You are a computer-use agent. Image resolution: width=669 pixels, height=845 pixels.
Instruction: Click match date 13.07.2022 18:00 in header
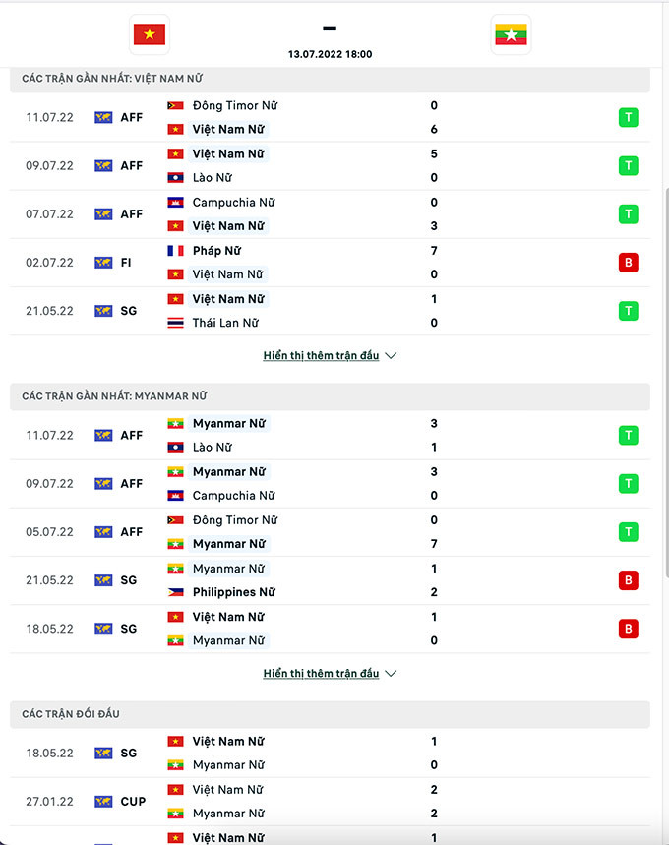(x=330, y=54)
